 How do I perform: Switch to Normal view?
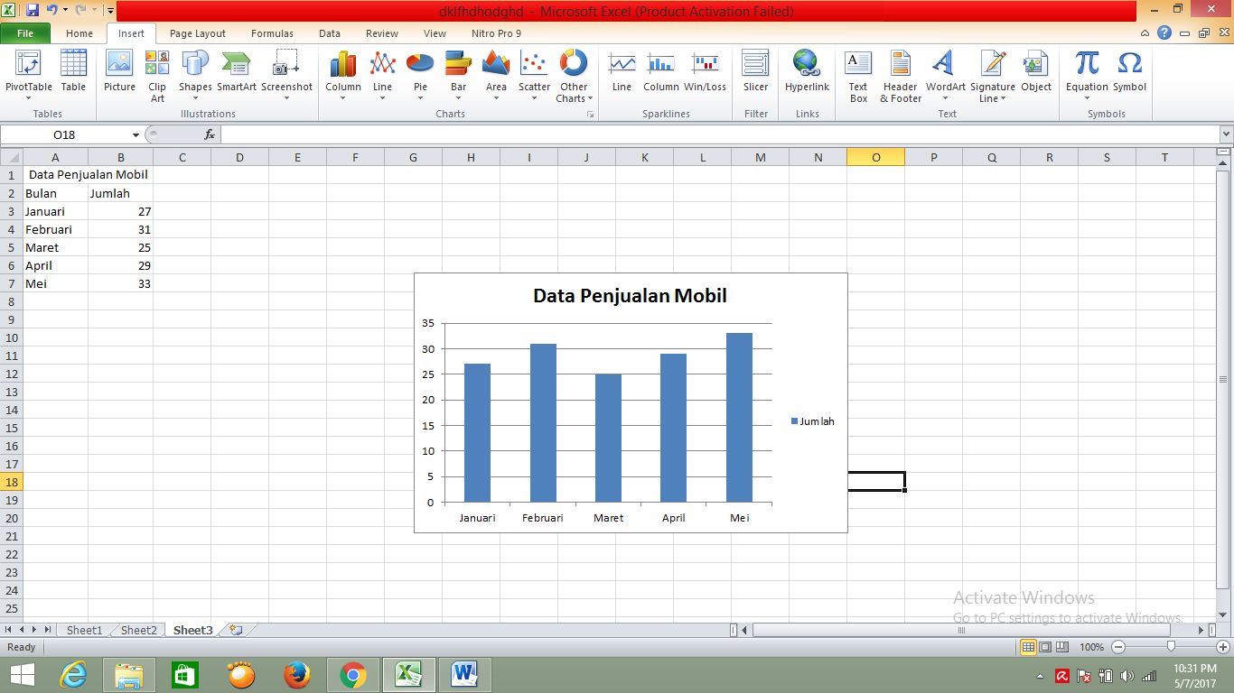1028,647
